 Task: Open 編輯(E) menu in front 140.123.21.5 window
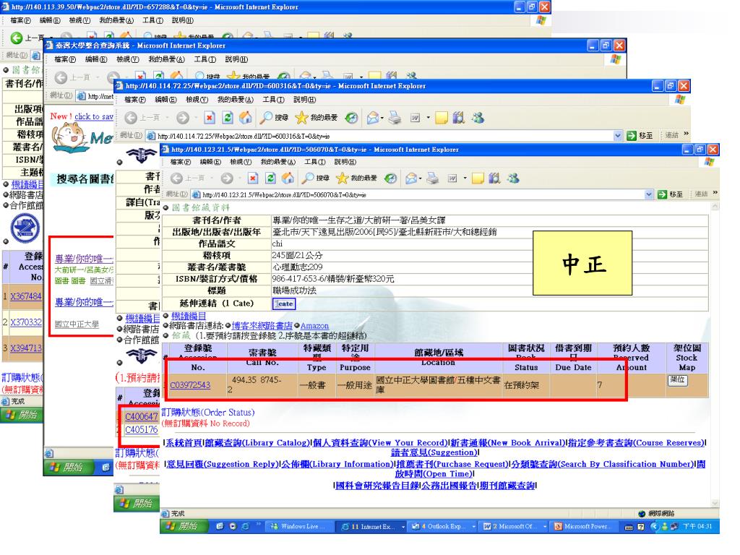coord(210,162)
